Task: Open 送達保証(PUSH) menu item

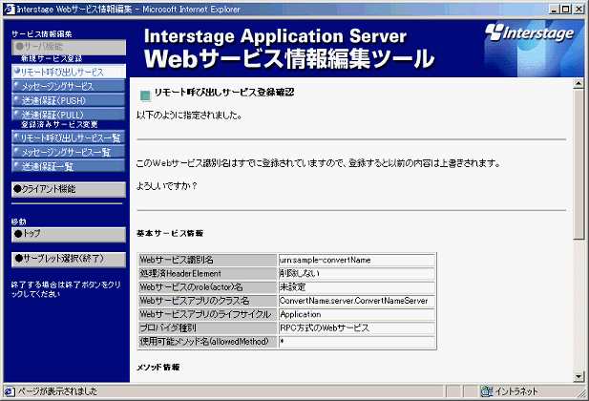Action: [x=69, y=100]
